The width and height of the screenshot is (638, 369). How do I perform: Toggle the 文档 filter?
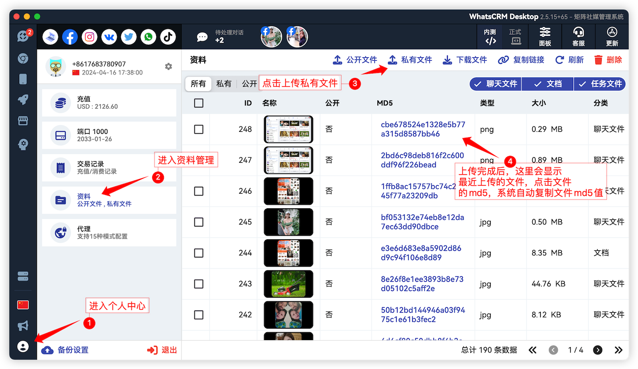(x=547, y=84)
